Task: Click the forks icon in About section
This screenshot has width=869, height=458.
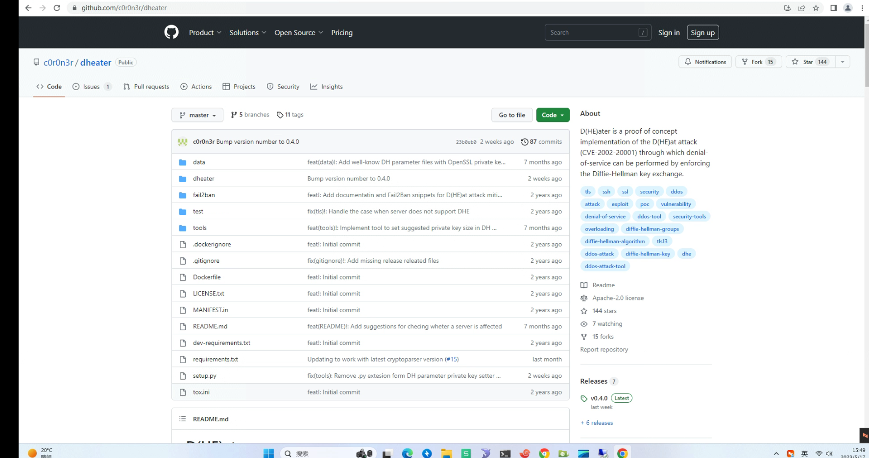Action: click(x=584, y=337)
